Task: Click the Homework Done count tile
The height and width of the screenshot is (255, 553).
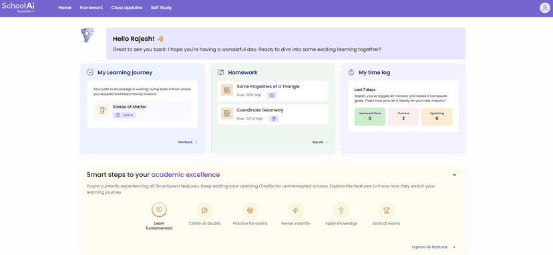Action: click(369, 117)
